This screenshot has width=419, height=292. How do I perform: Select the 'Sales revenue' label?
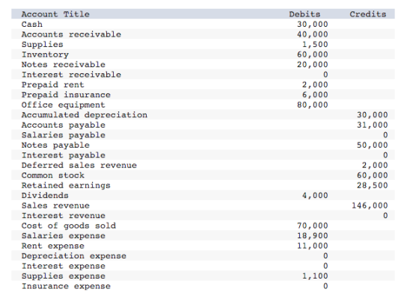[x=55, y=205]
